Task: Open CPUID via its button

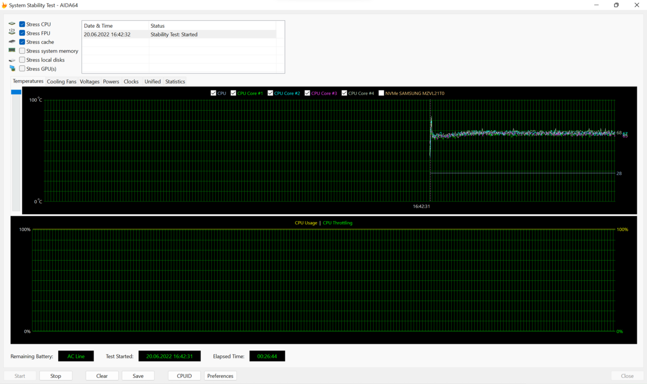Action: 184,376
